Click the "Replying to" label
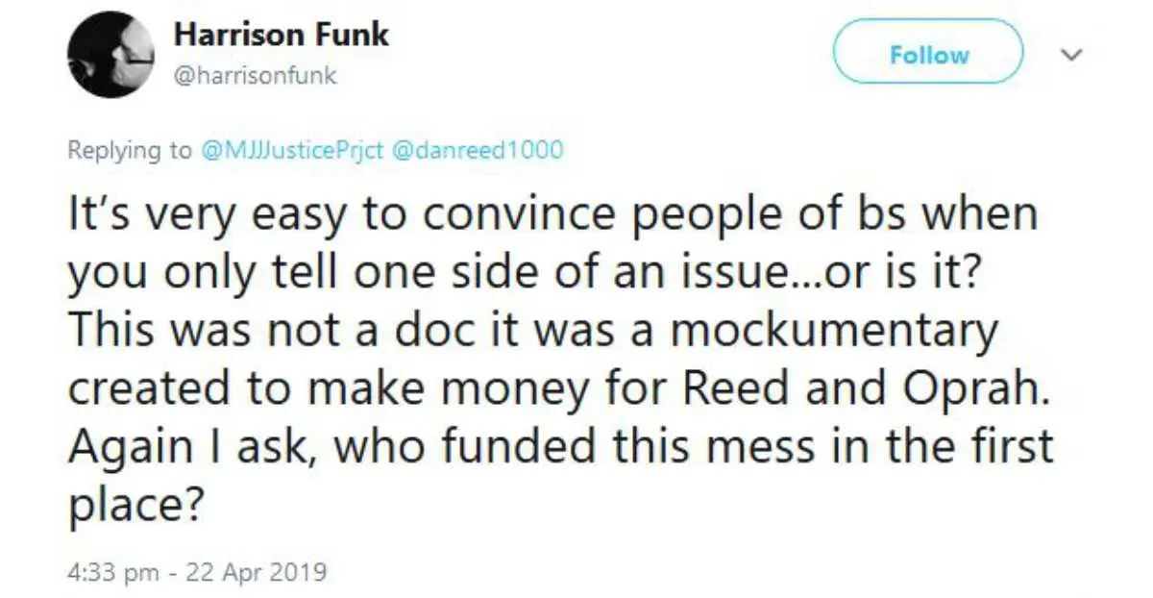The width and height of the screenshot is (1153, 598). 129,151
